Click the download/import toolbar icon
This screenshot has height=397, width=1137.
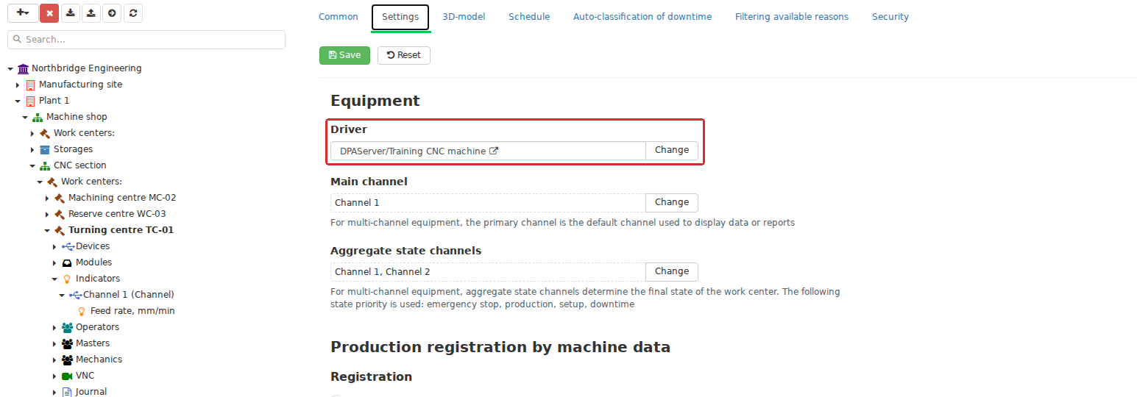coord(70,13)
